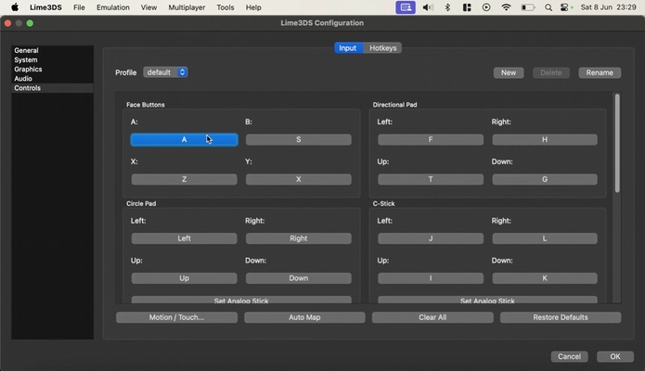645x371 pixels.
Task: Click the New profile button
Action: [x=509, y=72]
